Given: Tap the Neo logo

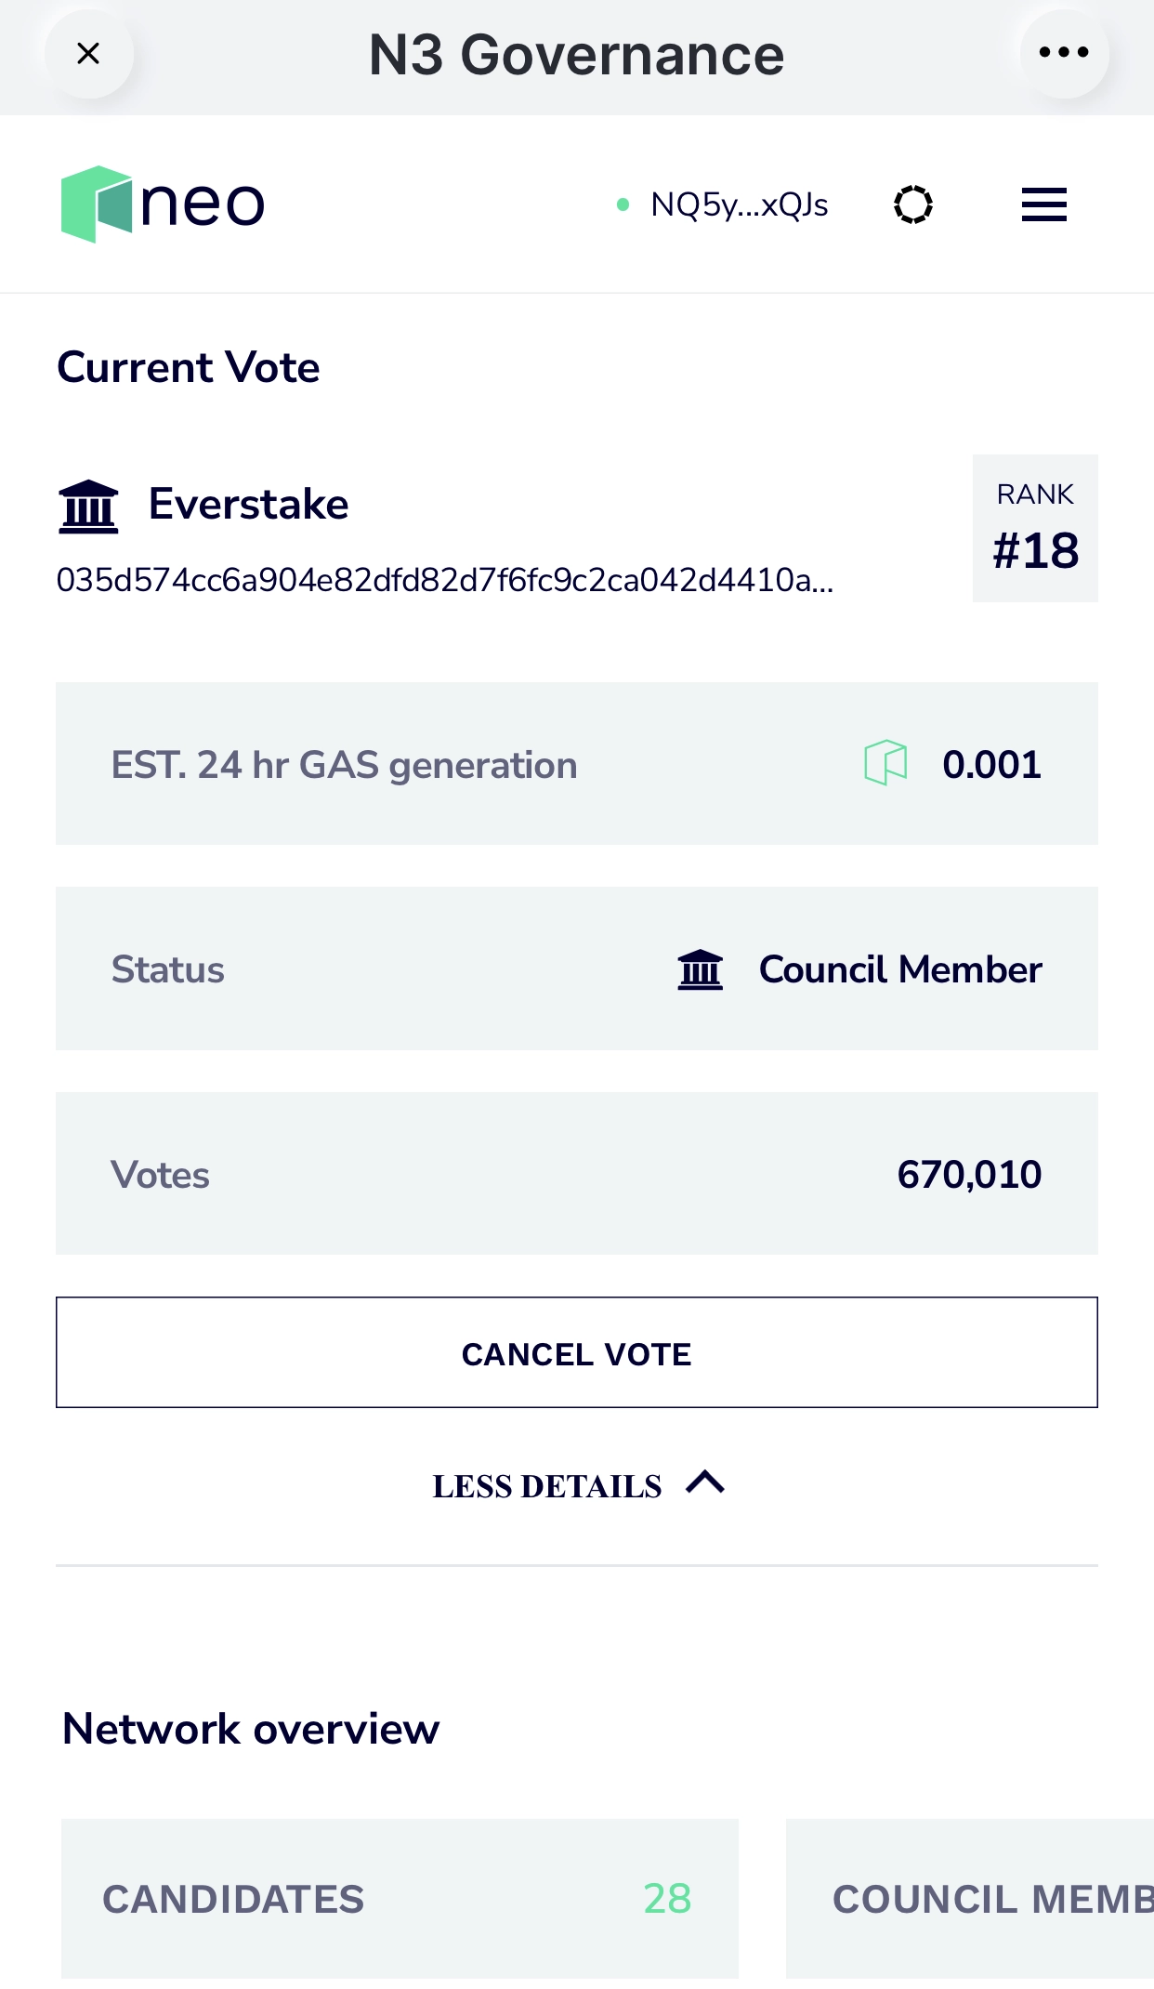Looking at the screenshot, I should (163, 204).
